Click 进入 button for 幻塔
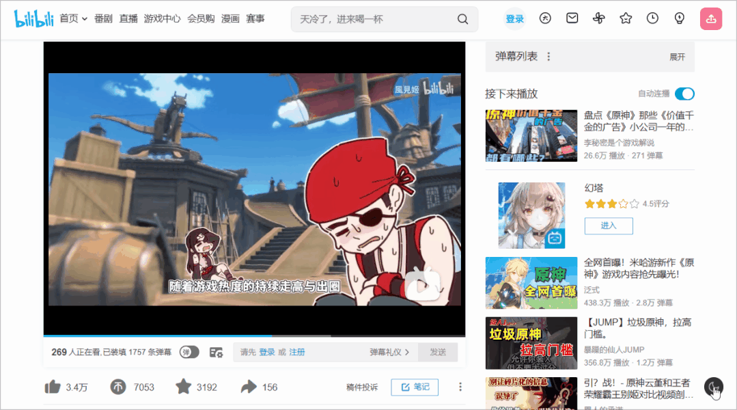The width and height of the screenshot is (737, 410). pos(609,225)
